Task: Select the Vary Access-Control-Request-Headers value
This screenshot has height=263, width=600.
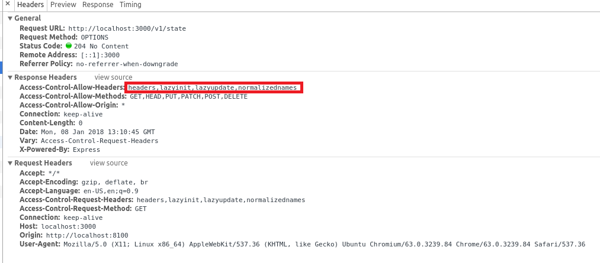Action: coord(100,141)
